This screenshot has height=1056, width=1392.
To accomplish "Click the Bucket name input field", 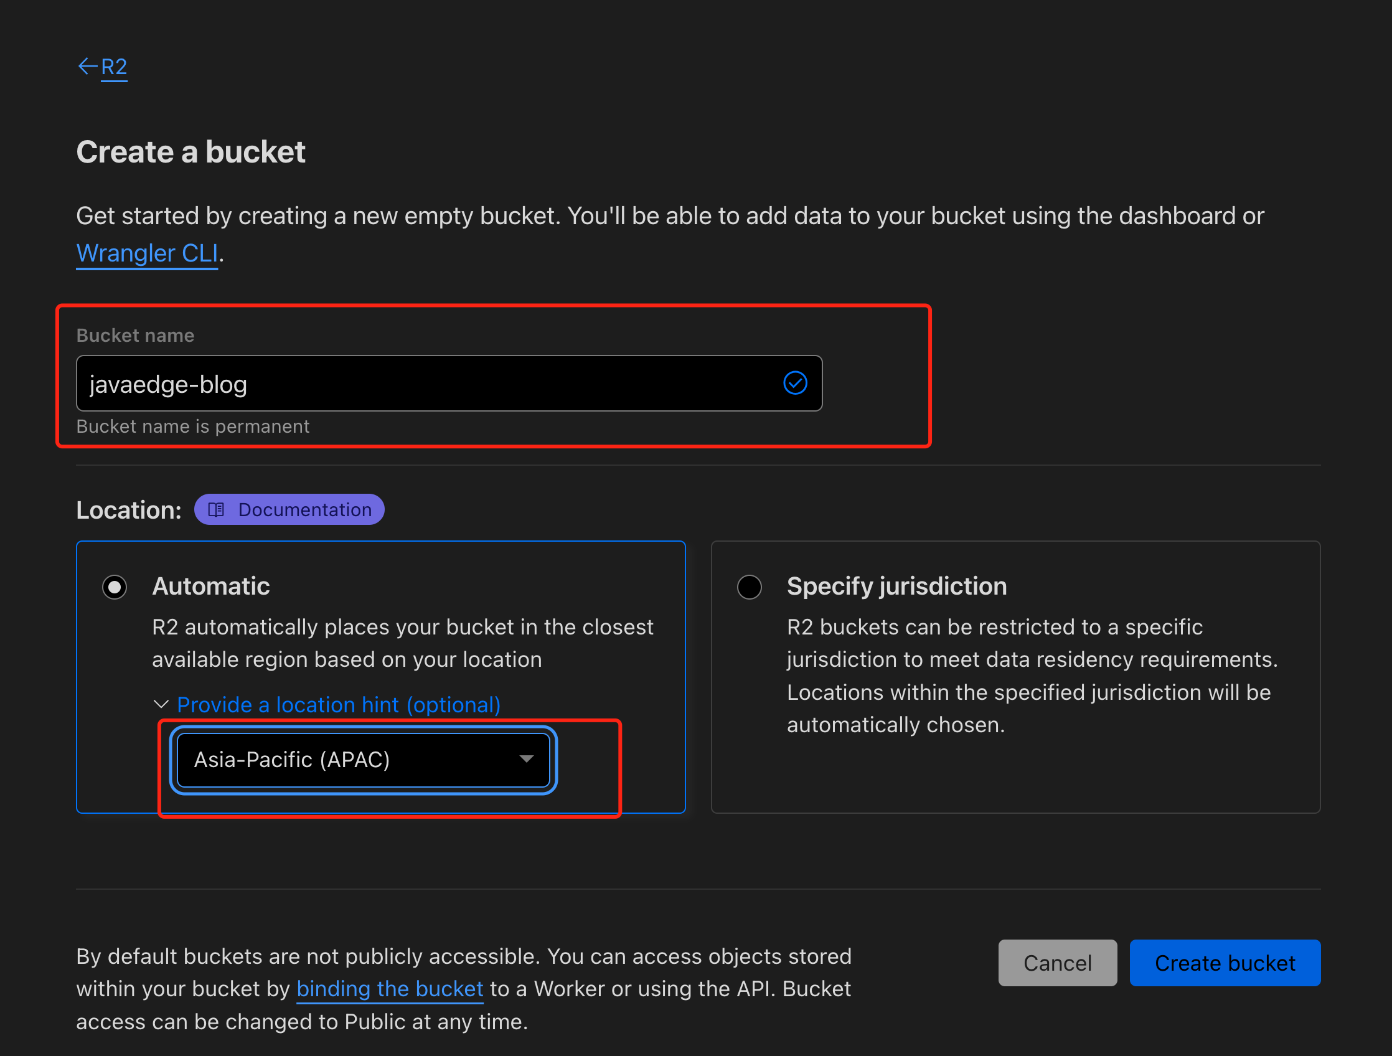I will pos(449,384).
